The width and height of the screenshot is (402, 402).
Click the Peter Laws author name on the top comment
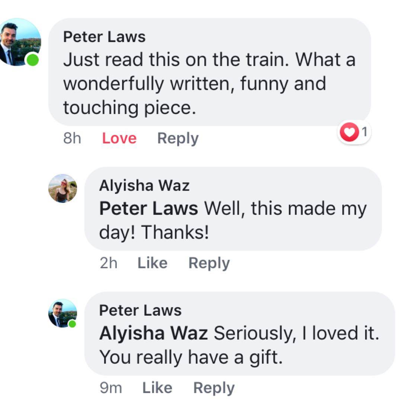click(104, 37)
